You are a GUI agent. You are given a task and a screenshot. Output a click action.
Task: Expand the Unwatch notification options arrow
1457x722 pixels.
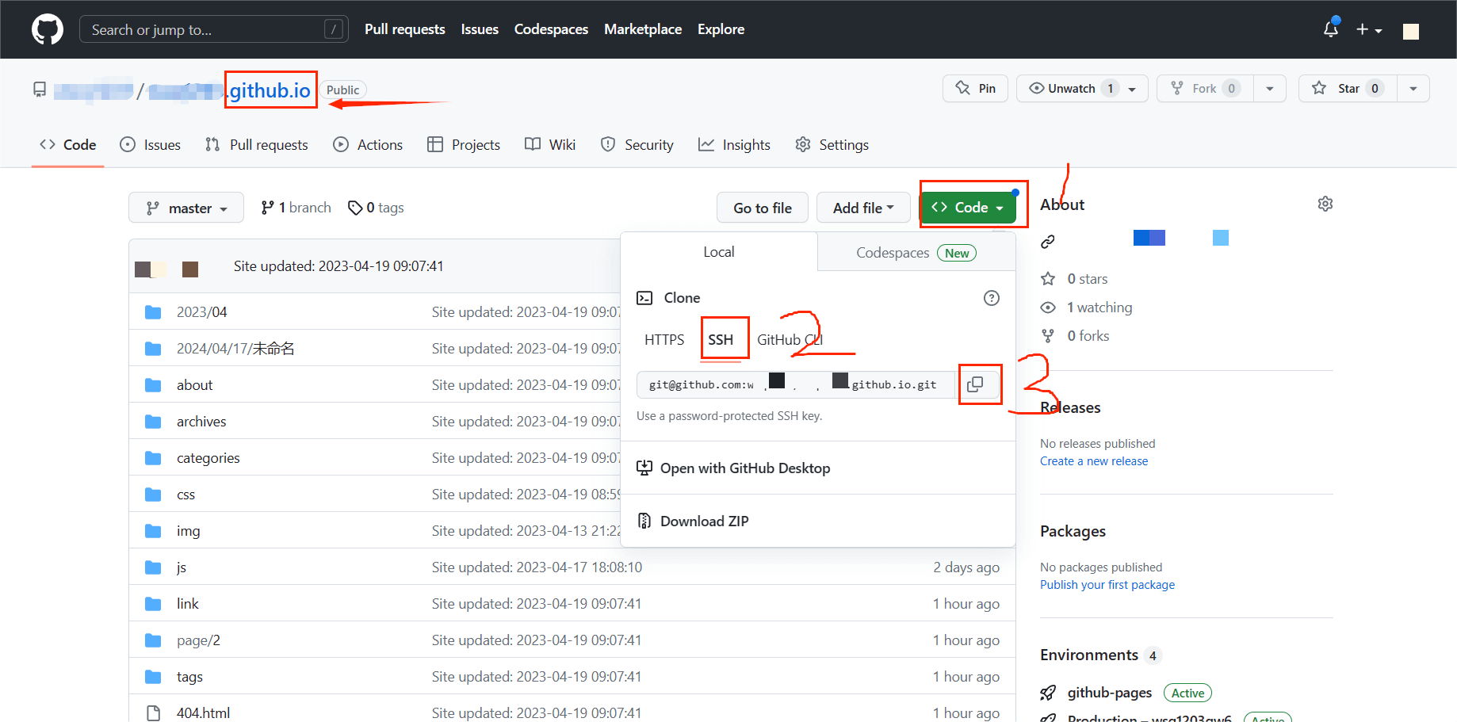(1132, 88)
